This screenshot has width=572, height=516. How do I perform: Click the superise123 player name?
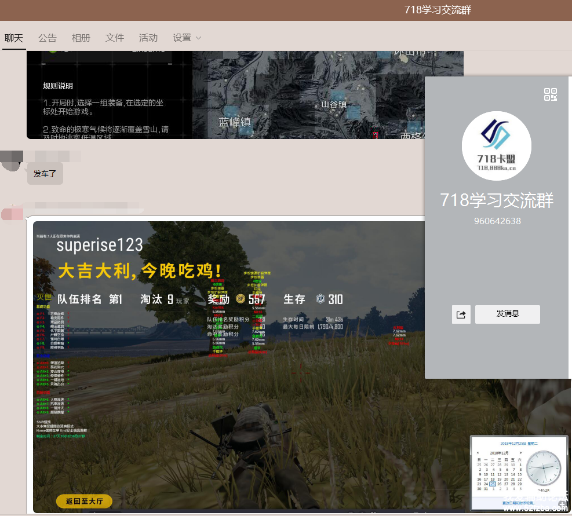tap(100, 245)
